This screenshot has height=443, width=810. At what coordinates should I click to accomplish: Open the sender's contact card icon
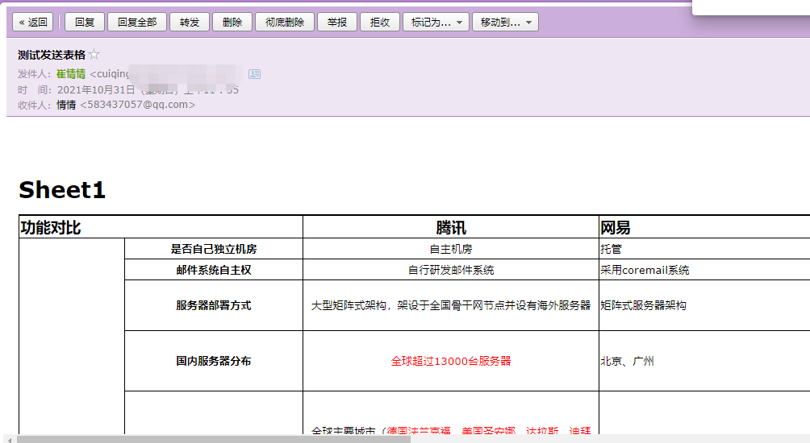pyautogui.click(x=255, y=74)
